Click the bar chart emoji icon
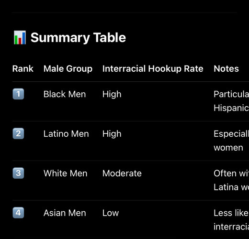 click(x=20, y=38)
